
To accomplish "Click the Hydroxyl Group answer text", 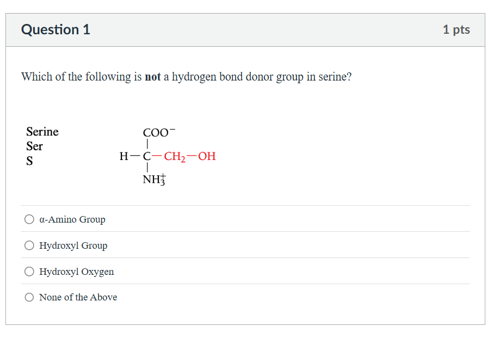I will click(73, 245).
